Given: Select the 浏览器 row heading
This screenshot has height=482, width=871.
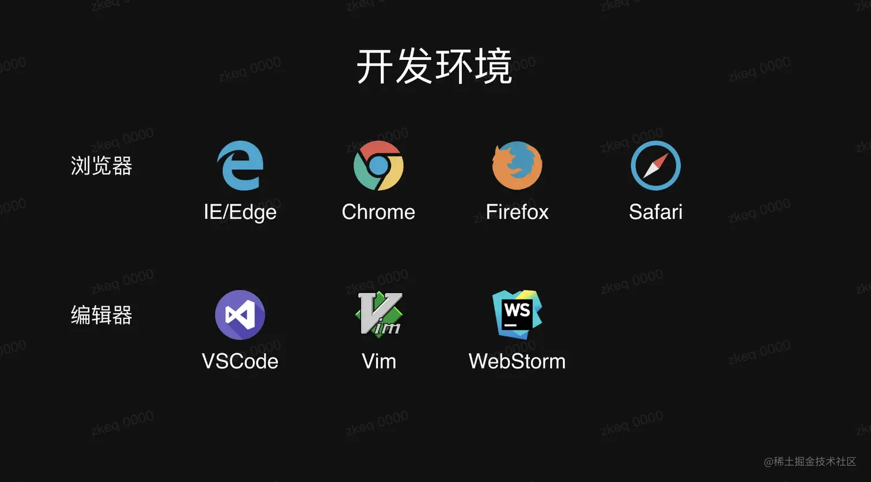Looking at the screenshot, I should click(x=101, y=166).
